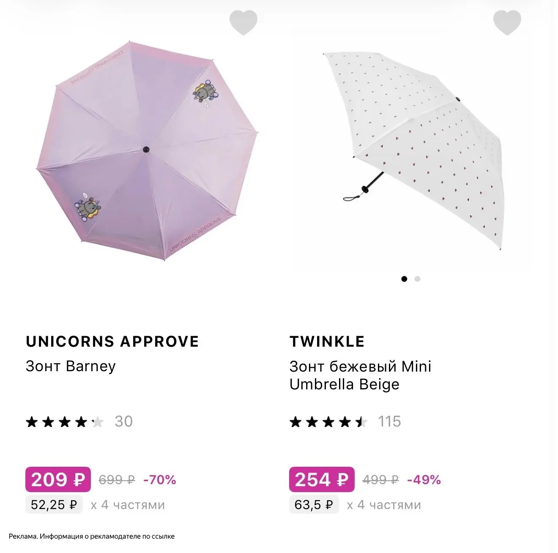Open the 115 reviews count
This screenshot has height=553, width=558.
(x=389, y=422)
